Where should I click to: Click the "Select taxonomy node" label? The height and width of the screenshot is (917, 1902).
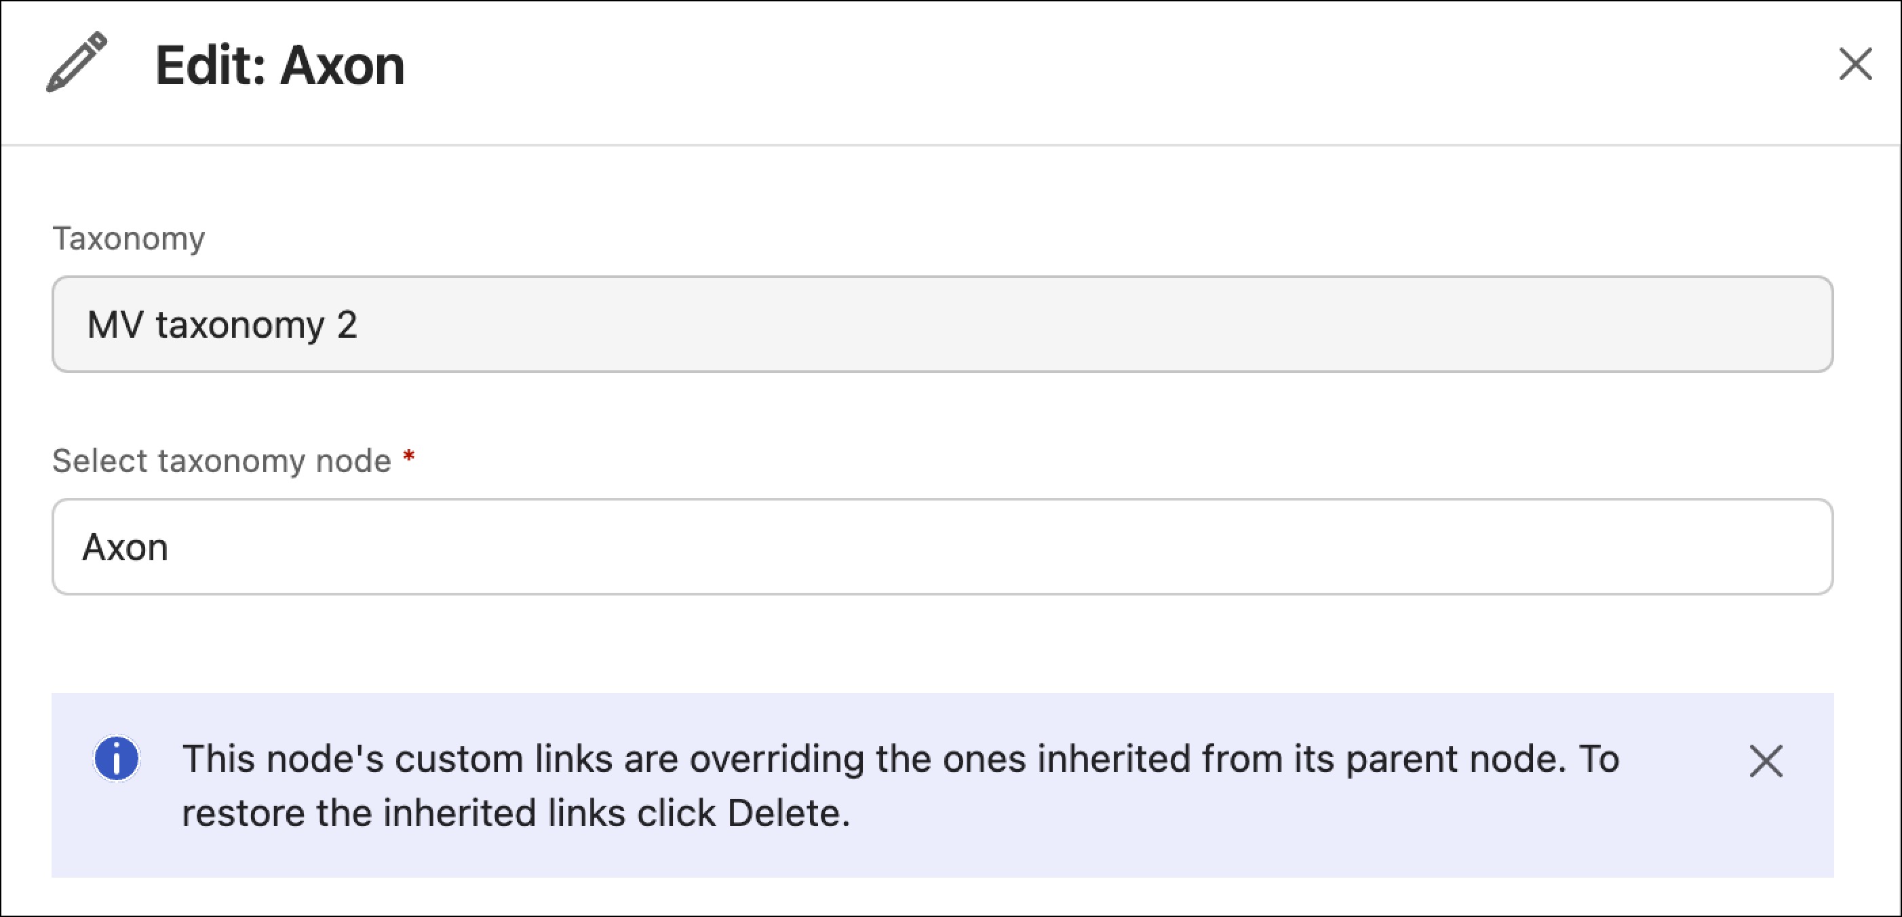222,461
